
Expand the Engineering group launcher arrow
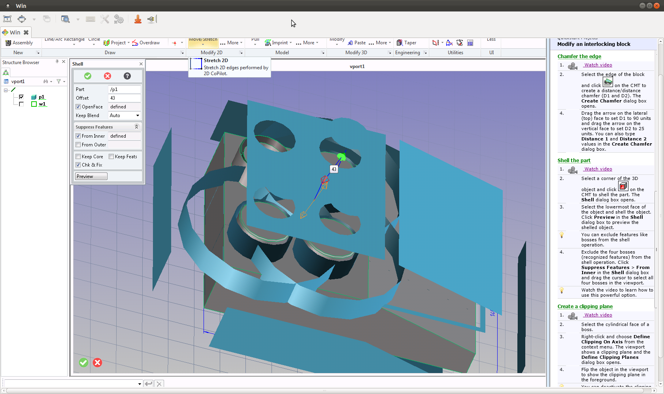pyautogui.click(x=425, y=53)
